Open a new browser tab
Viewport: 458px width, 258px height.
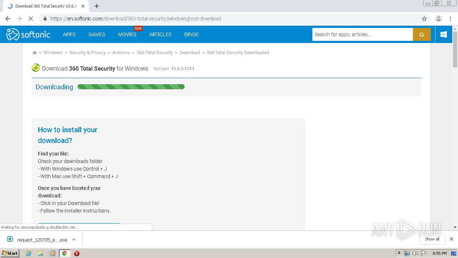point(97,6)
